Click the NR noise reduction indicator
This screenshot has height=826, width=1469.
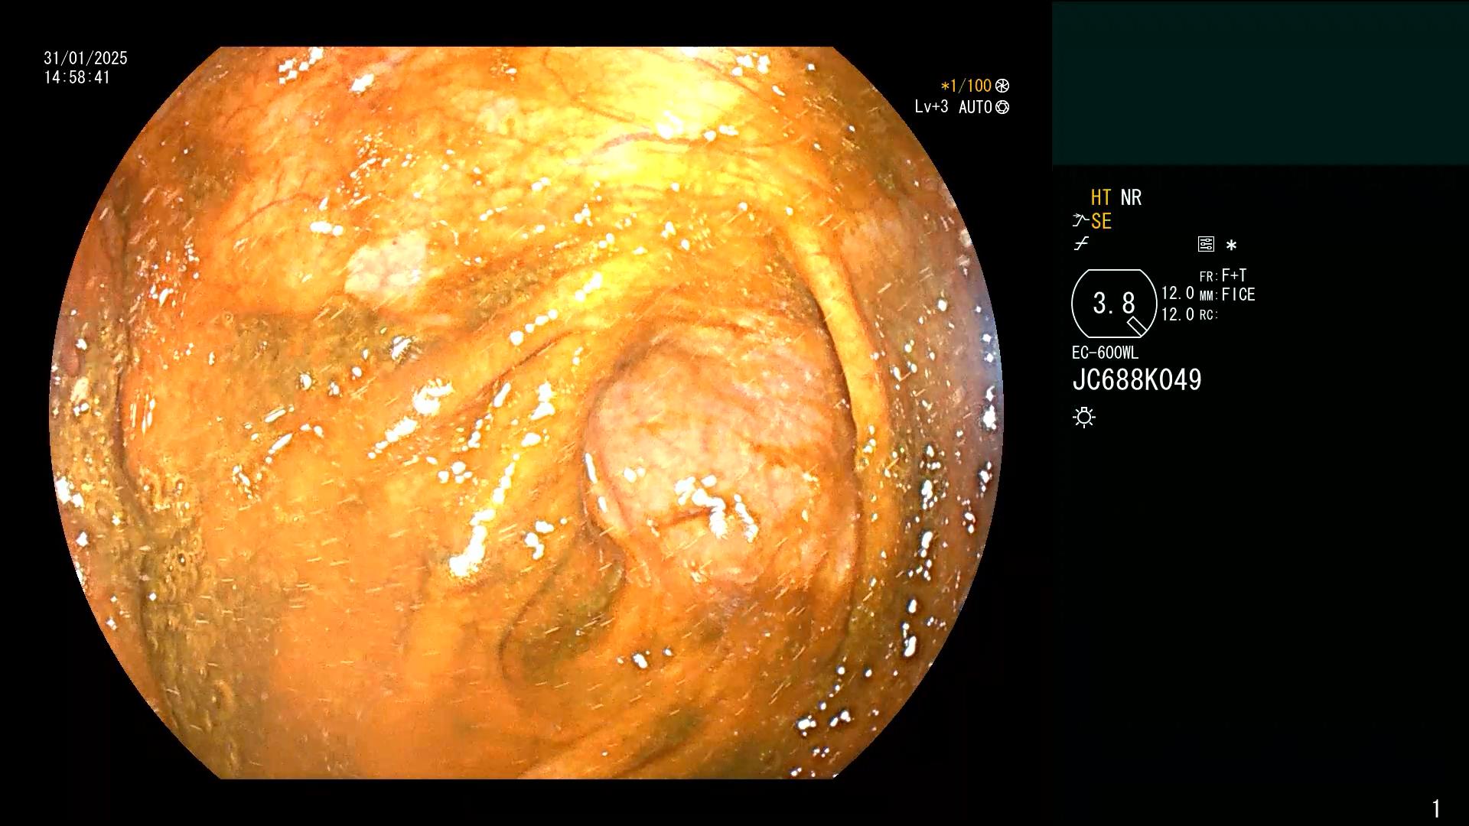tap(1131, 197)
